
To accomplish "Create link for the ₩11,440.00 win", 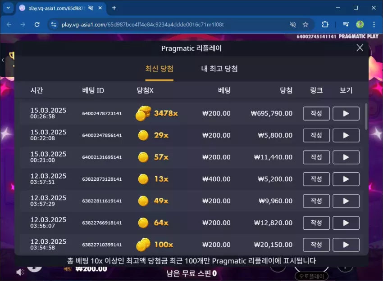I will point(316,157).
